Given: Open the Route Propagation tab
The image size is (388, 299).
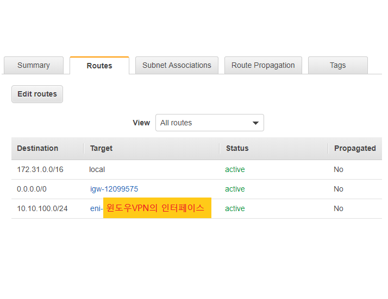Looking at the screenshot, I should (x=263, y=65).
